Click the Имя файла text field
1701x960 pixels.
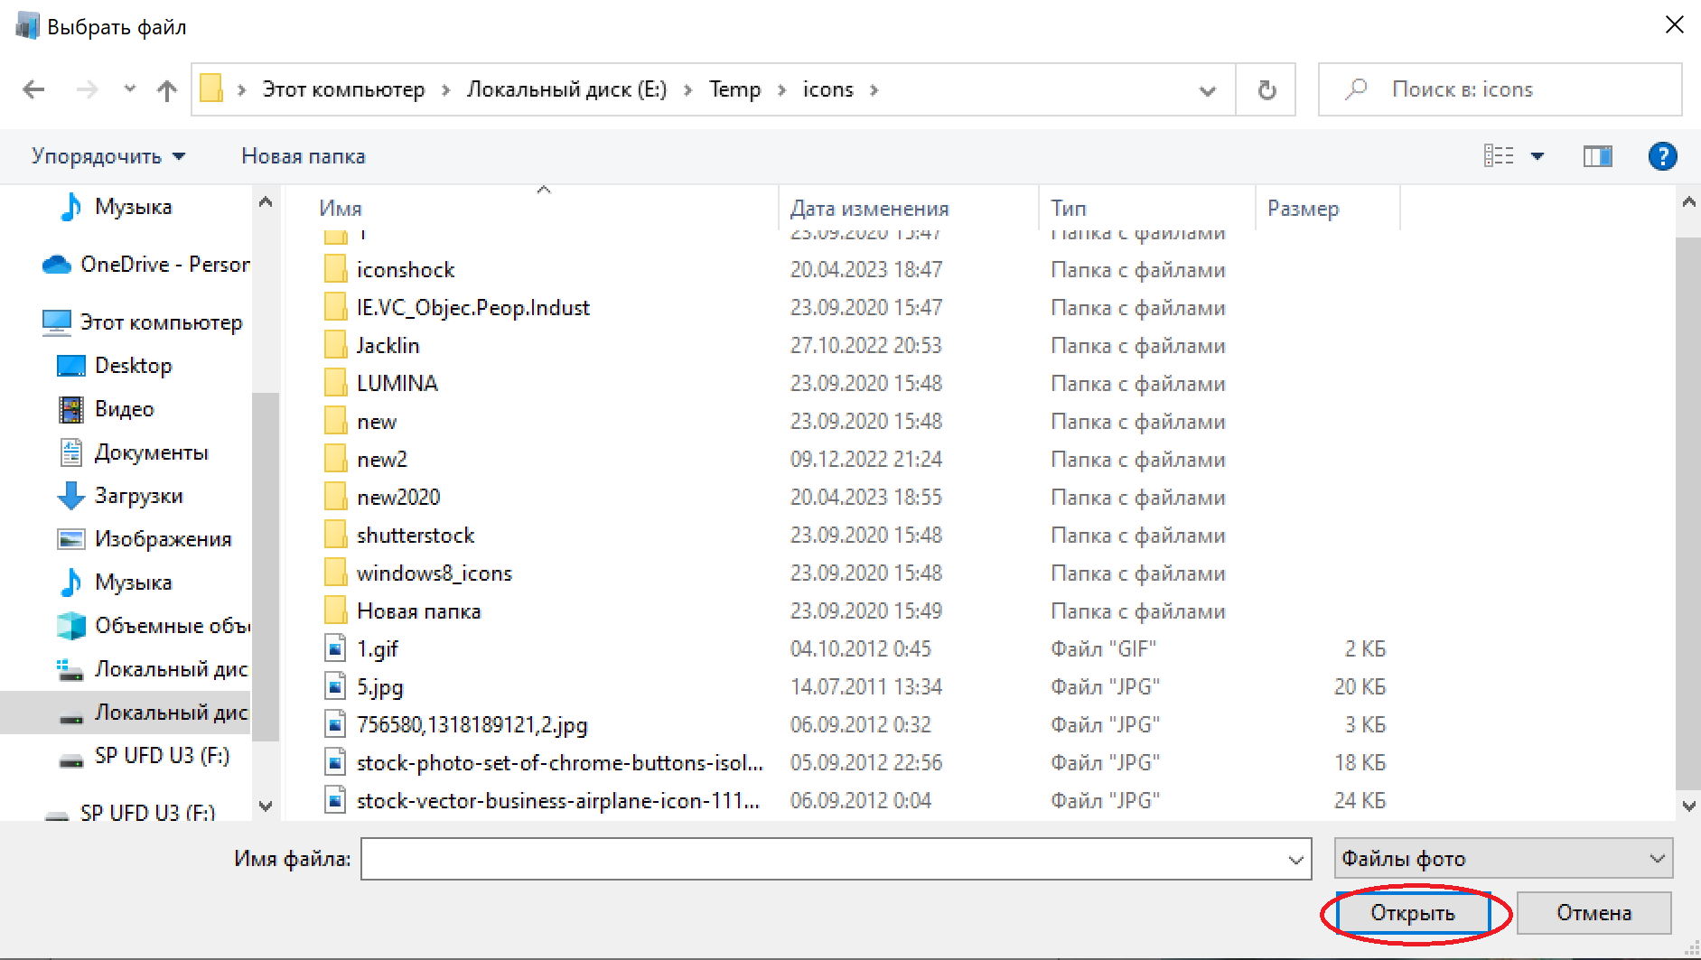822,858
